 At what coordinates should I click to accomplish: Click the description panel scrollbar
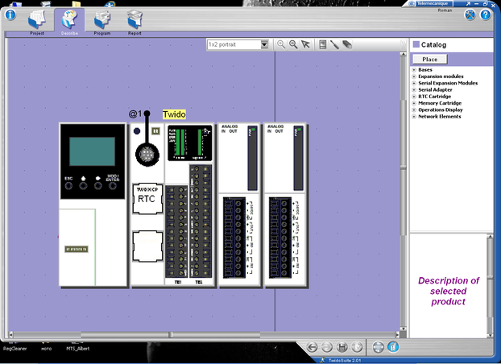click(490, 285)
